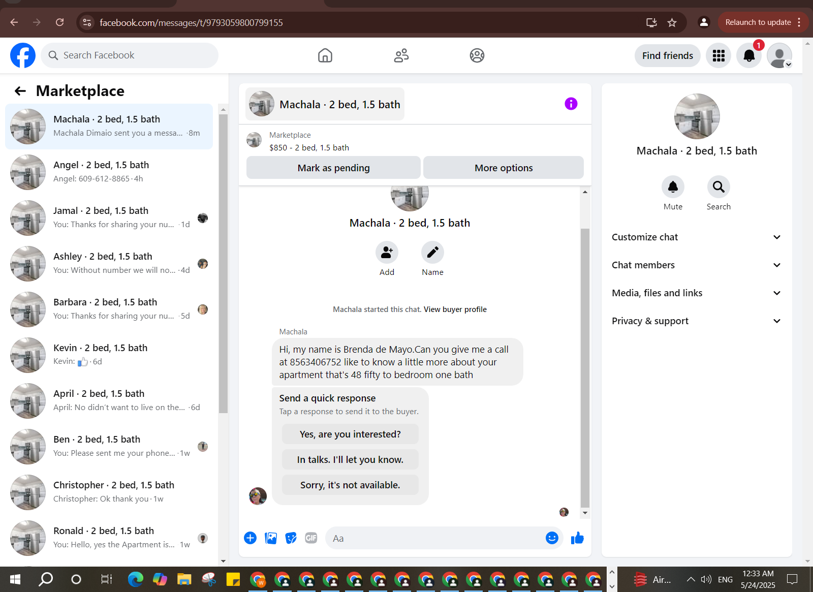View site information icon in address bar
813x592 pixels.
pyautogui.click(x=87, y=22)
